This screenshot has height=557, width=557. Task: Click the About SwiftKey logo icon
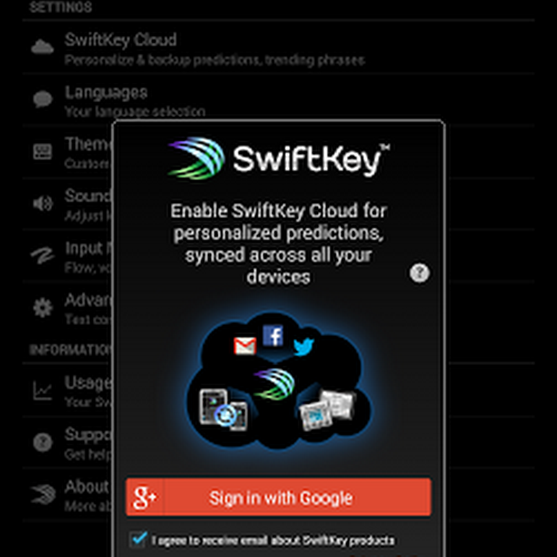point(43,494)
